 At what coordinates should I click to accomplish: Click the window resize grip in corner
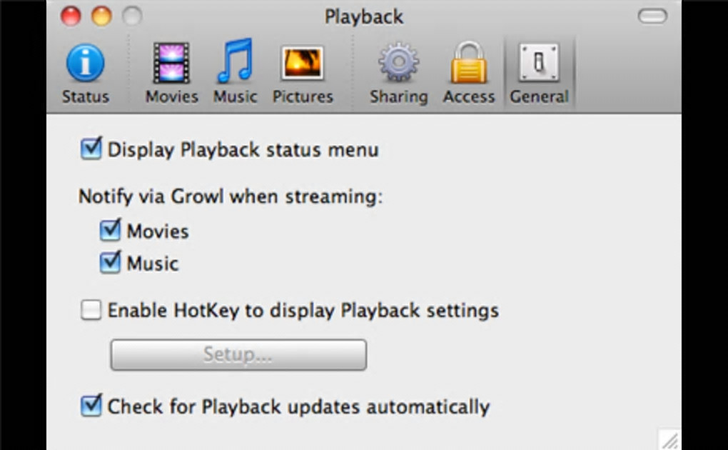pos(669,439)
